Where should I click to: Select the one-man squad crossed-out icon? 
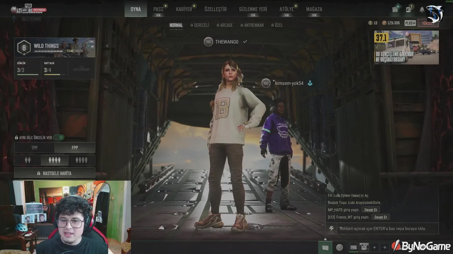click(x=81, y=160)
